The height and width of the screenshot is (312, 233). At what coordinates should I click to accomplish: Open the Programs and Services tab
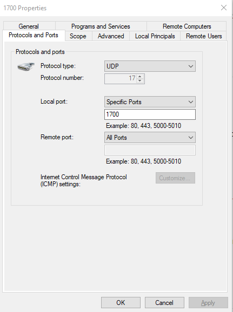pyautogui.click(x=101, y=26)
